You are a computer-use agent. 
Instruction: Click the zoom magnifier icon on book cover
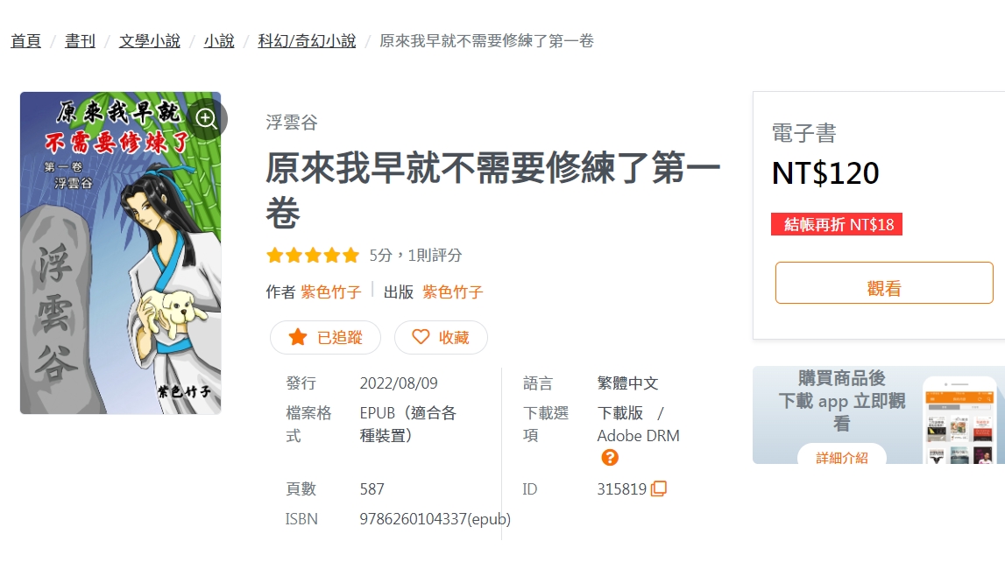[206, 118]
